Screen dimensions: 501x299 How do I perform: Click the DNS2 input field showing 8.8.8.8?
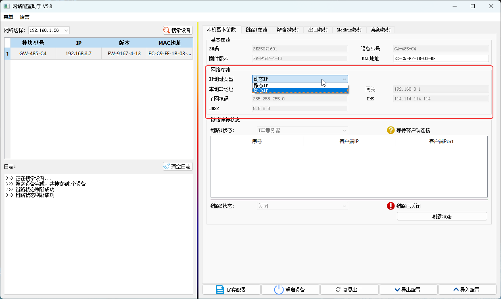tap(299, 108)
